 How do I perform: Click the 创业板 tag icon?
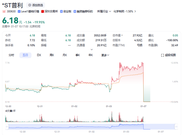pyautogui.click(x=61, y=12)
